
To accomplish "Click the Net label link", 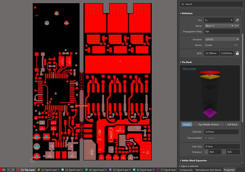I will (200, 20).
